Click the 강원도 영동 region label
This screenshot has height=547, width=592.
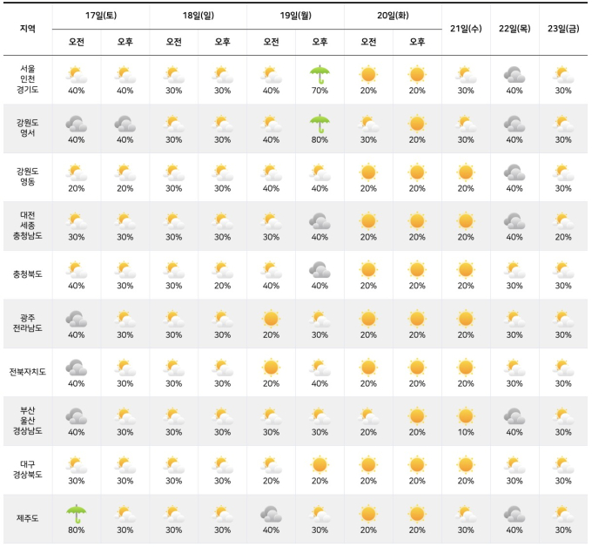click(x=28, y=177)
